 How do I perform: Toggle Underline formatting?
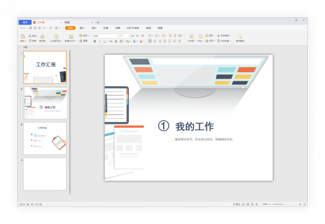(105, 41)
